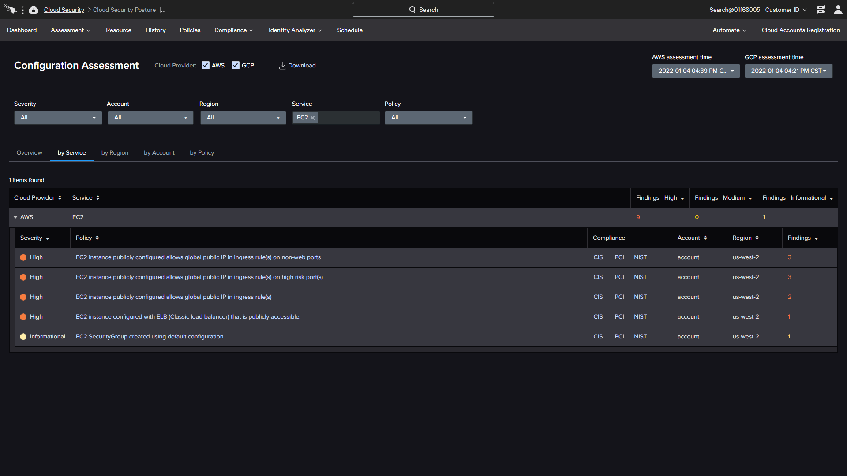847x476 pixels.
Task: Open policy about non-web ports ingress
Action: tap(198, 257)
